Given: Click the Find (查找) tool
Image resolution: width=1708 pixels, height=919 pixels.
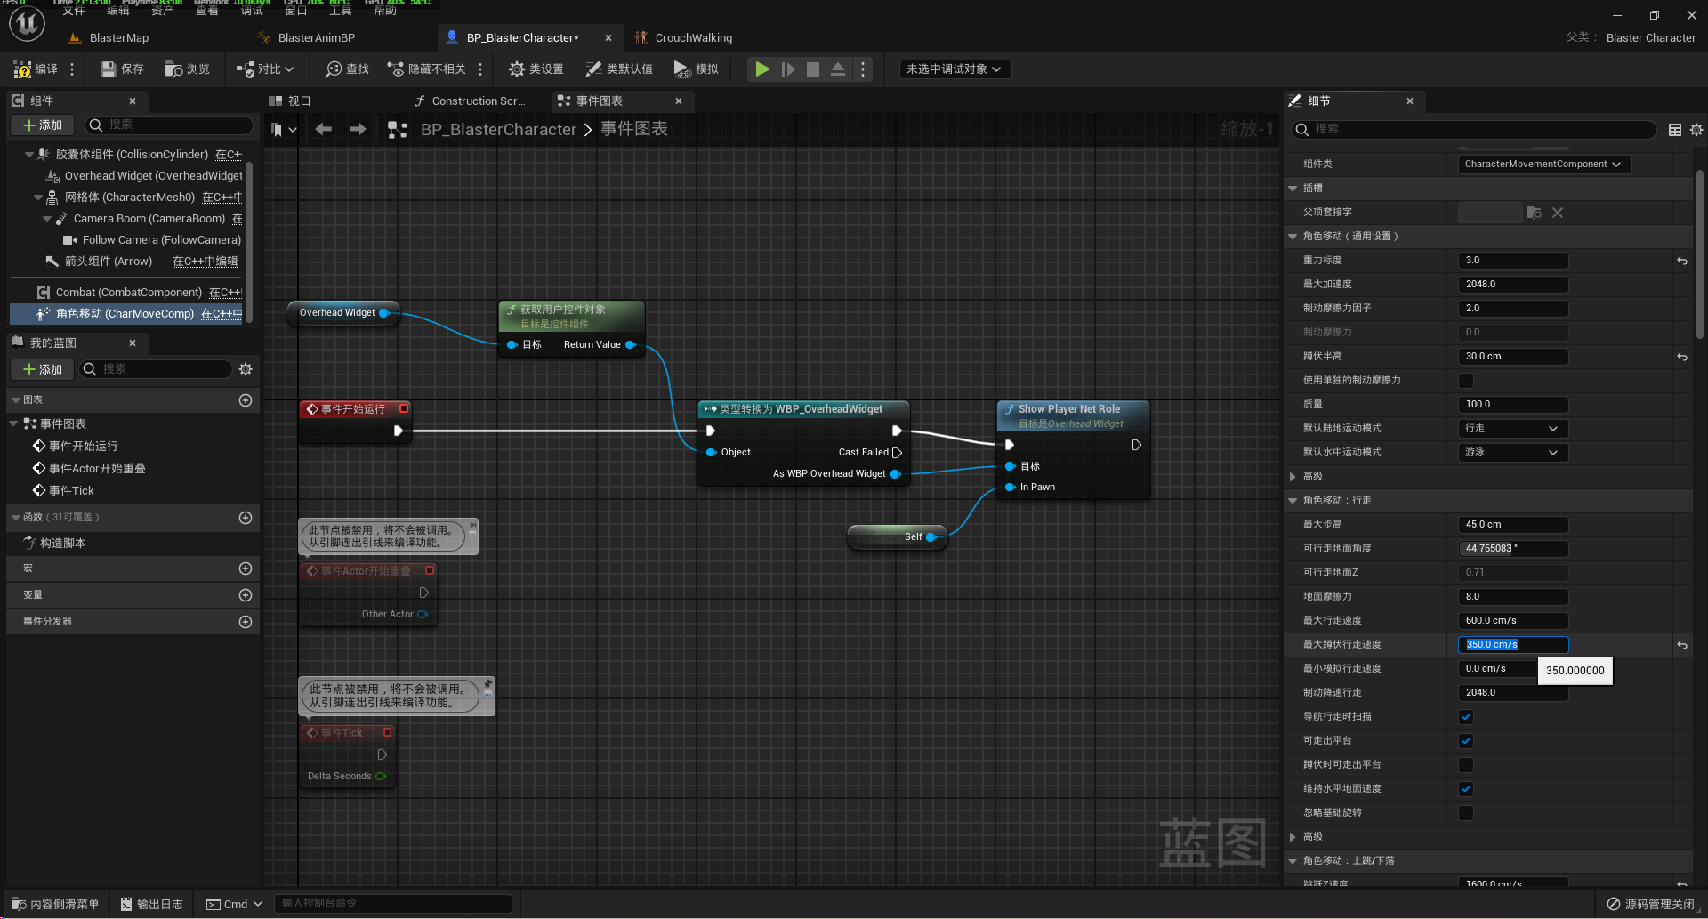Looking at the screenshot, I should click(347, 69).
